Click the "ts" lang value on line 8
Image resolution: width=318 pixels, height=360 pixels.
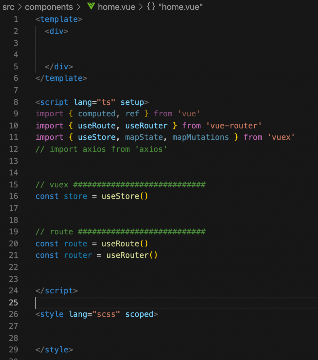point(106,102)
